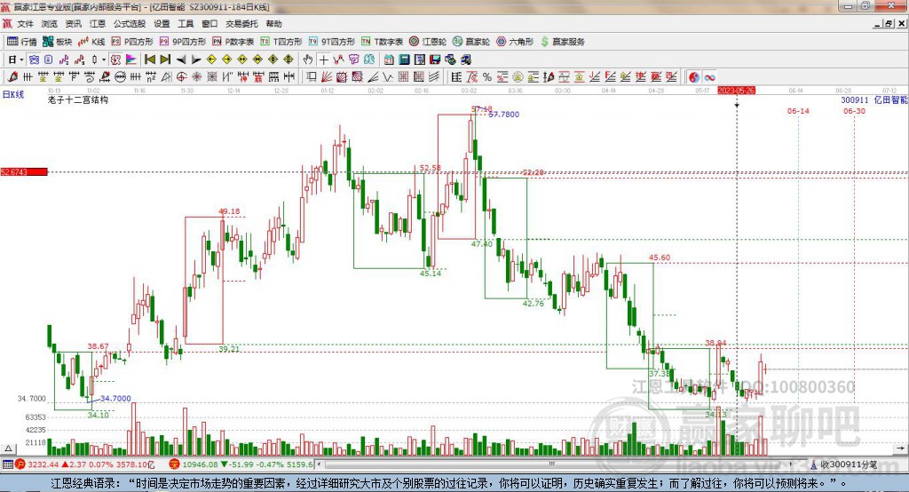Image resolution: width=909 pixels, height=492 pixels.
Task: Click the circular target cycle icon
Action: click(x=182, y=77)
